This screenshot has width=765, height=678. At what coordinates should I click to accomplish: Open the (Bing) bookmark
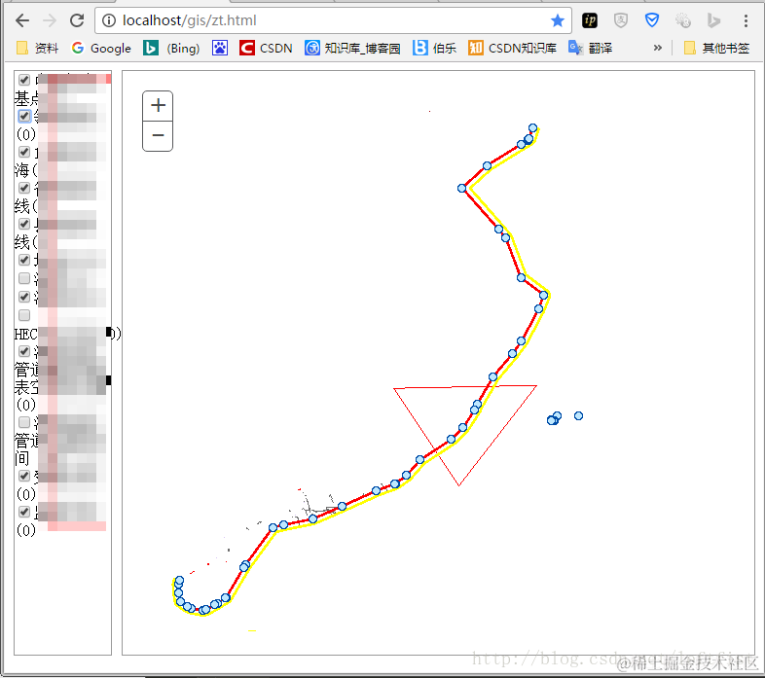tap(171, 48)
